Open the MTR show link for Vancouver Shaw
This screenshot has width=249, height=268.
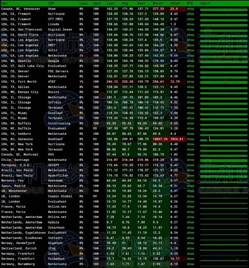coord(190,9)
